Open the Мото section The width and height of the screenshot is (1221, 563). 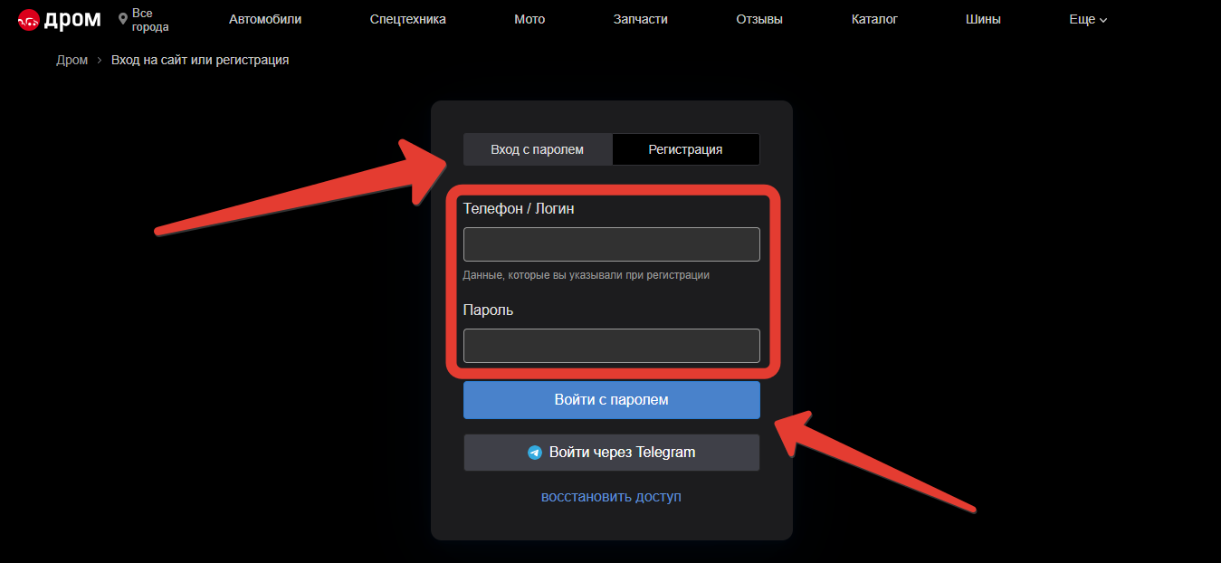[x=529, y=19]
